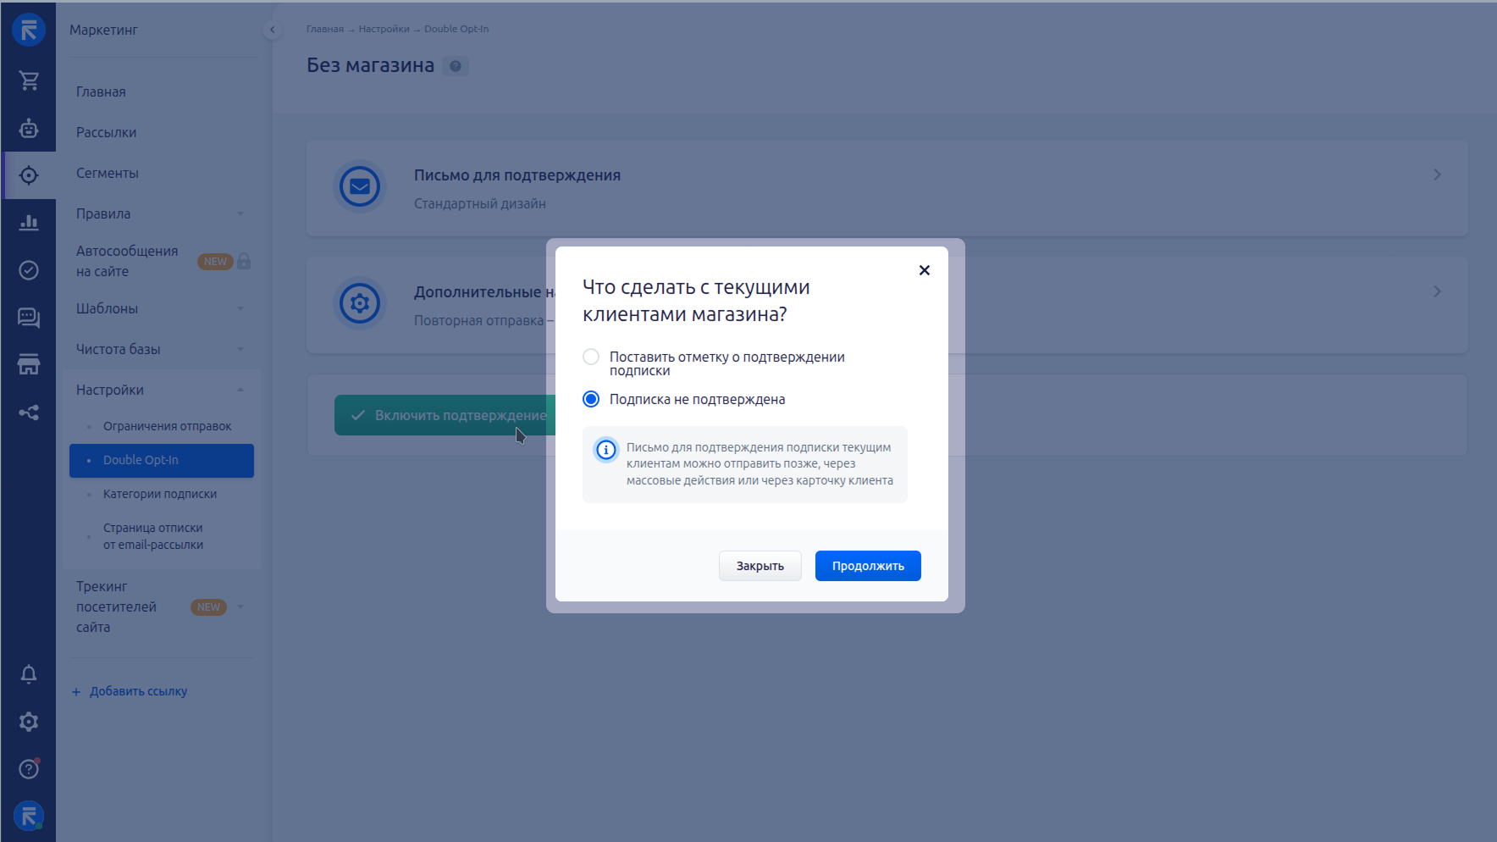This screenshot has width=1497, height=842.
Task: Open notifications bell icon
Action: (29, 674)
